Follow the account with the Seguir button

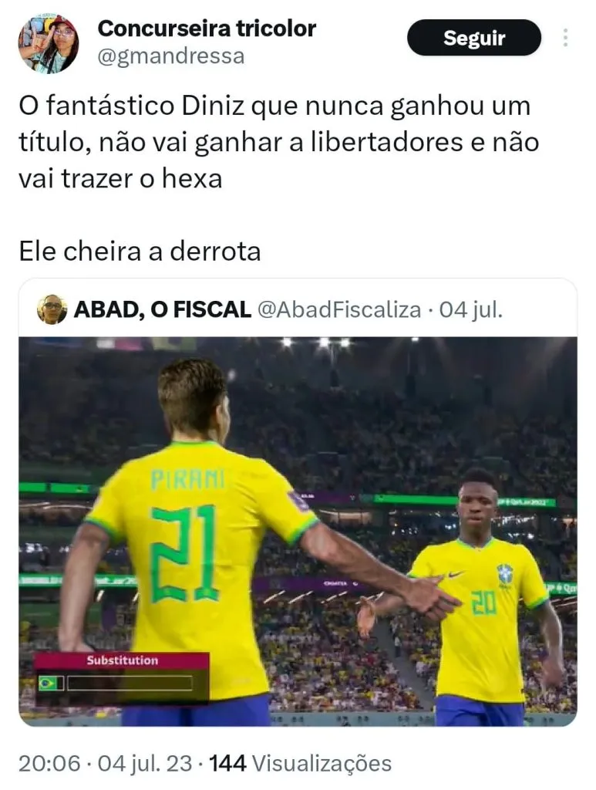click(474, 38)
